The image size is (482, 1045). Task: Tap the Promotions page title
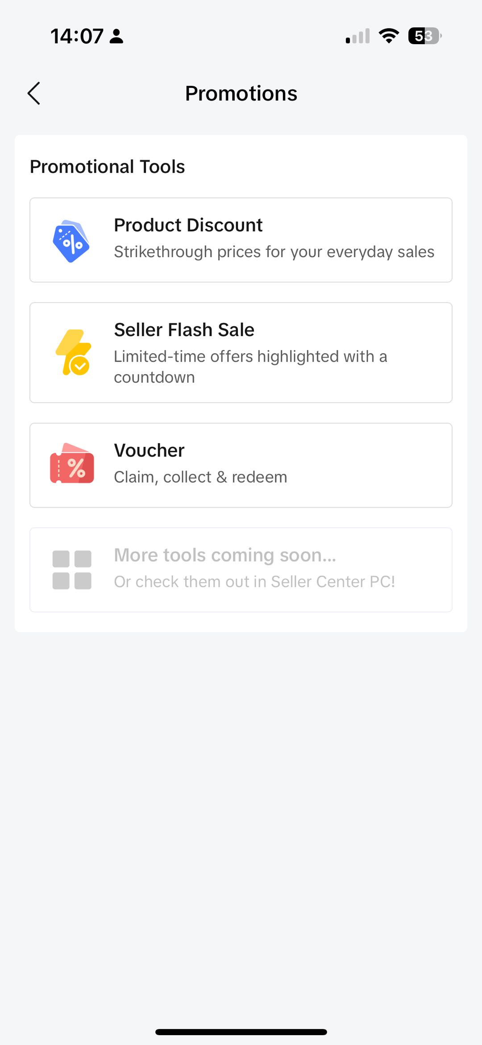coord(241,93)
